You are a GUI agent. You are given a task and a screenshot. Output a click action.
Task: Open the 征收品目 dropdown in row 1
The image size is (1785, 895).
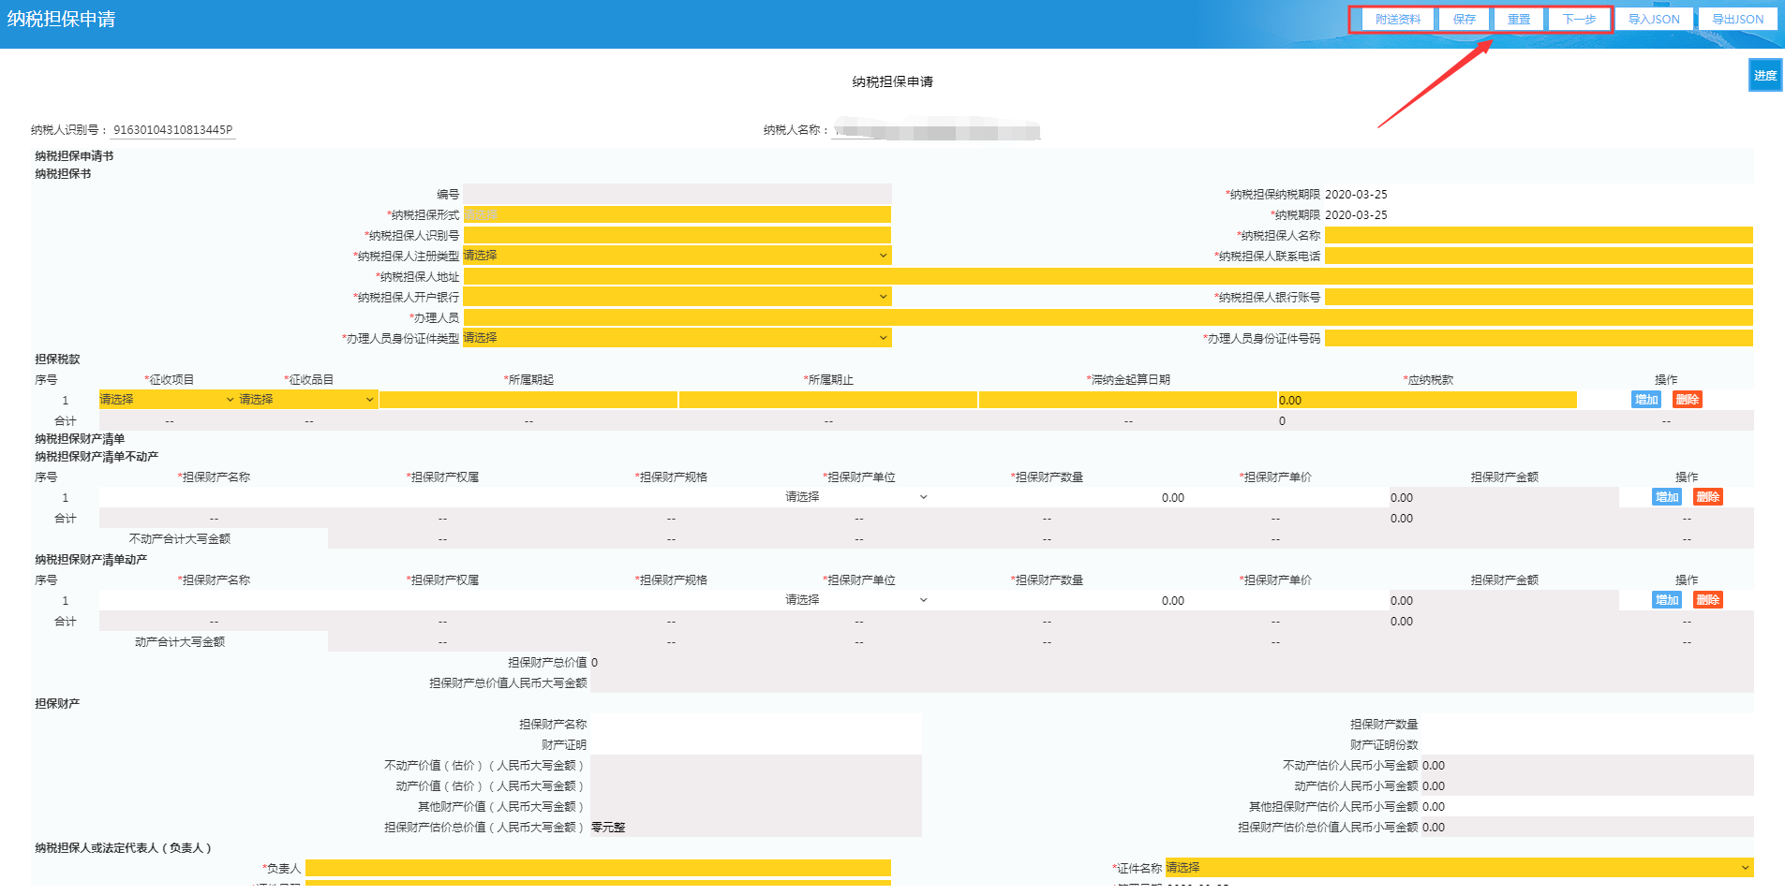(x=306, y=400)
